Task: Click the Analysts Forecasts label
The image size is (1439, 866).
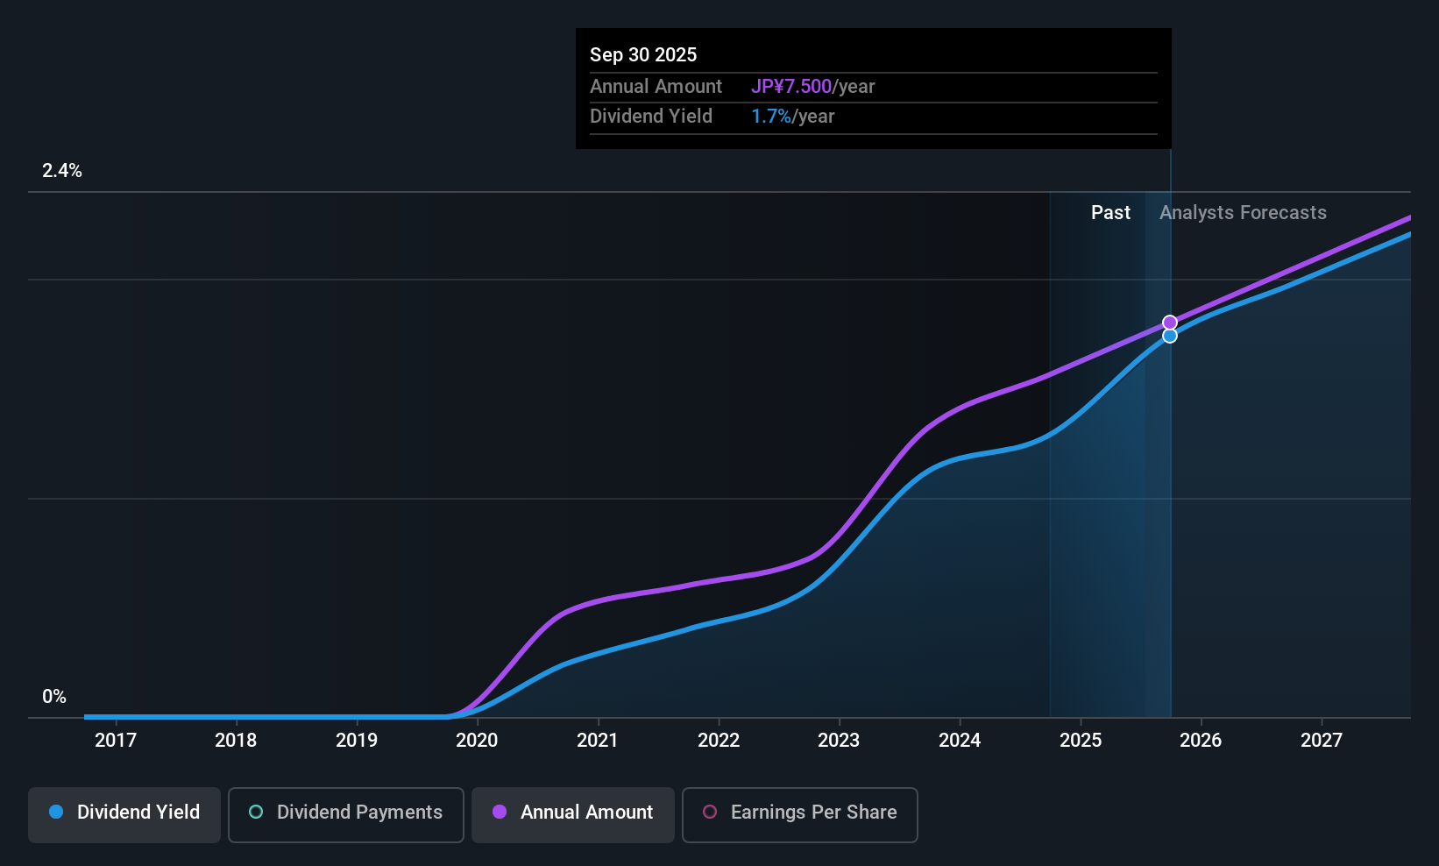Action: tap(1243, 212)
